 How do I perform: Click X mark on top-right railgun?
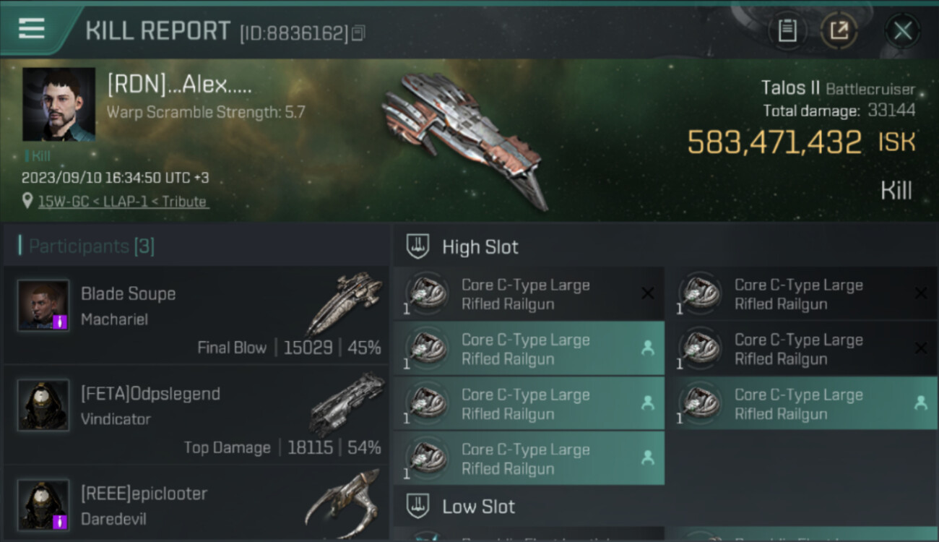coord(920,293)
